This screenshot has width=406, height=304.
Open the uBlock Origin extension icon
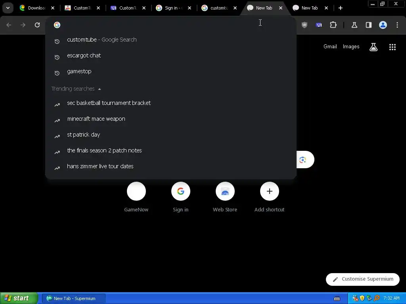pos(304,25)
